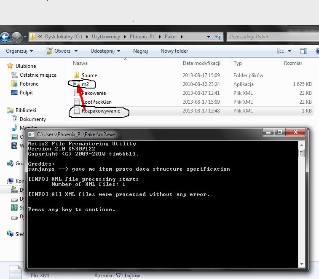Open Ostatnie miejsca in sidebar
The width and height of the screenshot is (319, 279).
(x=38, y=75)
